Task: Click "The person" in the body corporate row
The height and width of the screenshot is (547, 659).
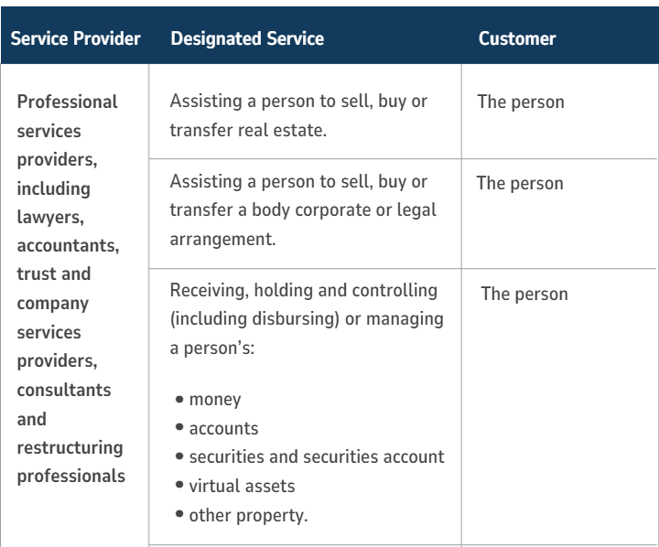Action: point(522,182)
